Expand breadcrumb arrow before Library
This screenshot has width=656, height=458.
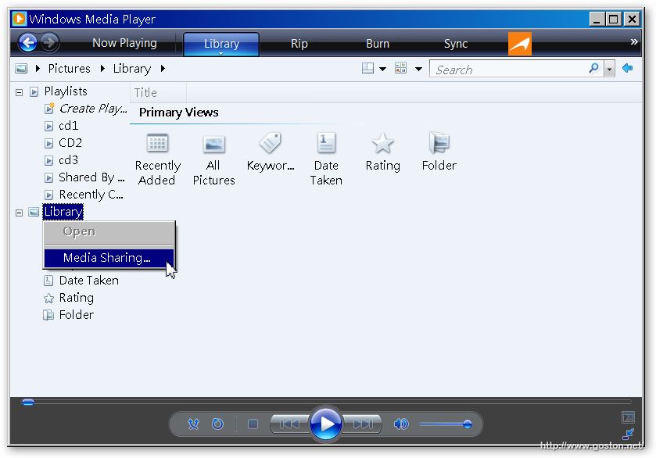(102, 68)
